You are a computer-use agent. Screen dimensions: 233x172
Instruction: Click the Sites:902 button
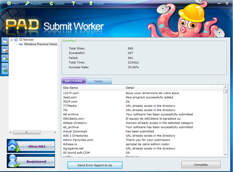click(31, 146)
